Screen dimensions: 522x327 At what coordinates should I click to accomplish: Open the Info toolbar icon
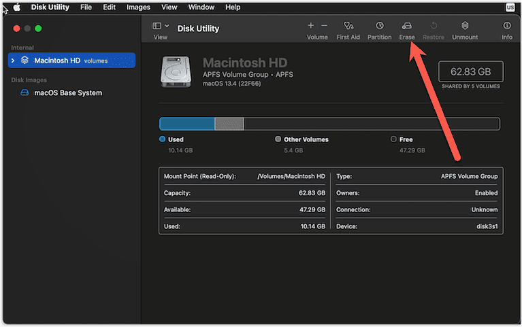506,26
